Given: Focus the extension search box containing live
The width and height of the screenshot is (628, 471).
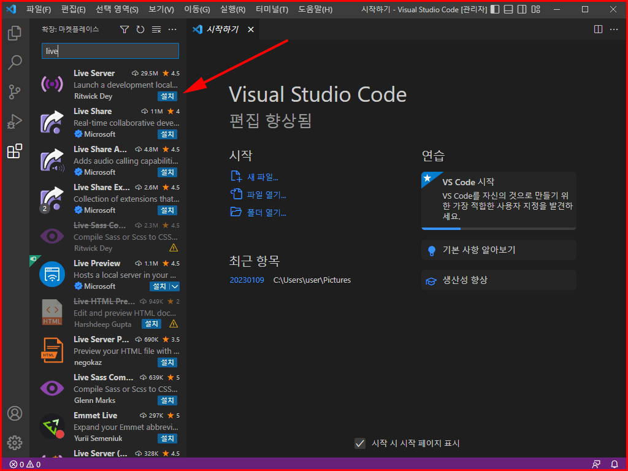Looking at the screenshot, I should 110,51.
